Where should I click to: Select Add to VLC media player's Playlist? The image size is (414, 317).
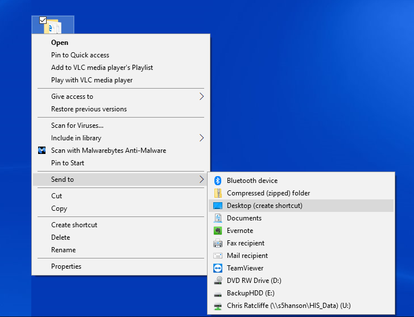pyautogui.click(x=121, y=68)
